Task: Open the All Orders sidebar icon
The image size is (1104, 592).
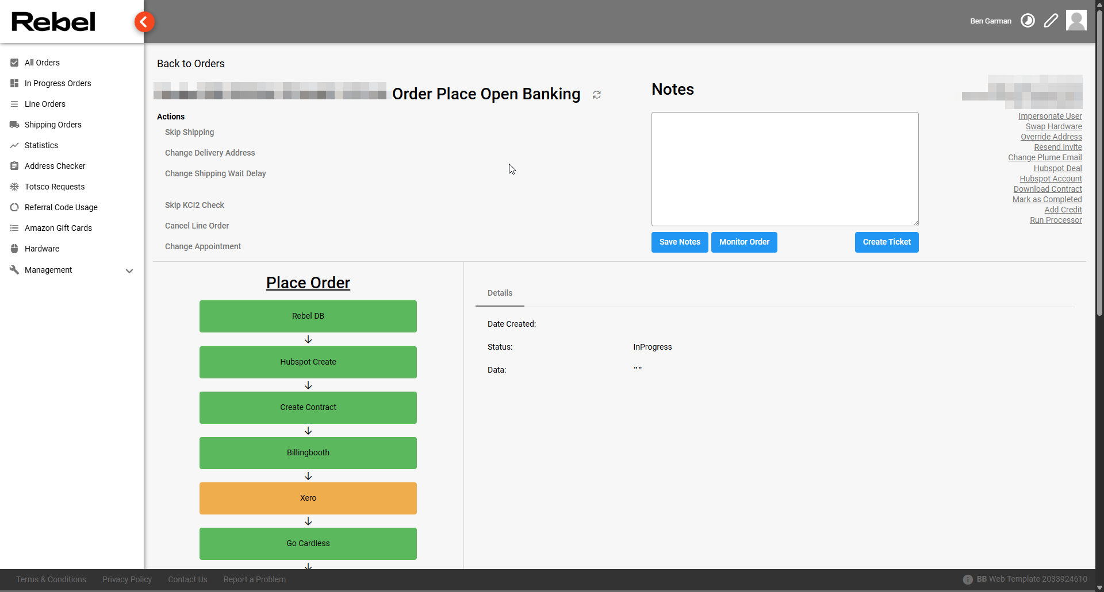Action: tap(14, 63)
